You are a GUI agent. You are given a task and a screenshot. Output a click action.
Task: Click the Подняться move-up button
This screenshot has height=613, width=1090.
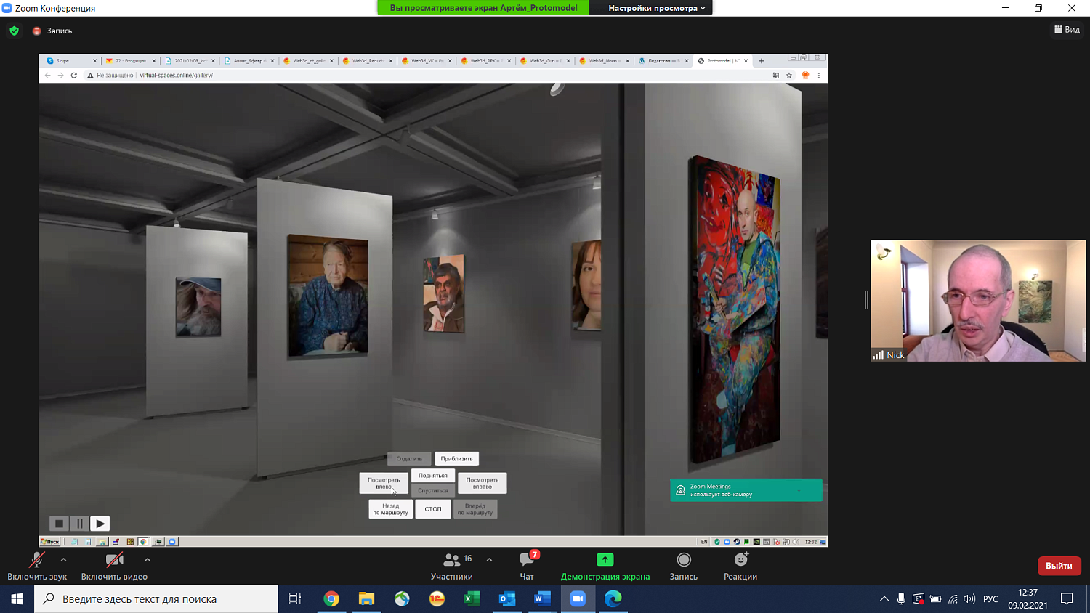pyautogui.click(x=433, y=475)
